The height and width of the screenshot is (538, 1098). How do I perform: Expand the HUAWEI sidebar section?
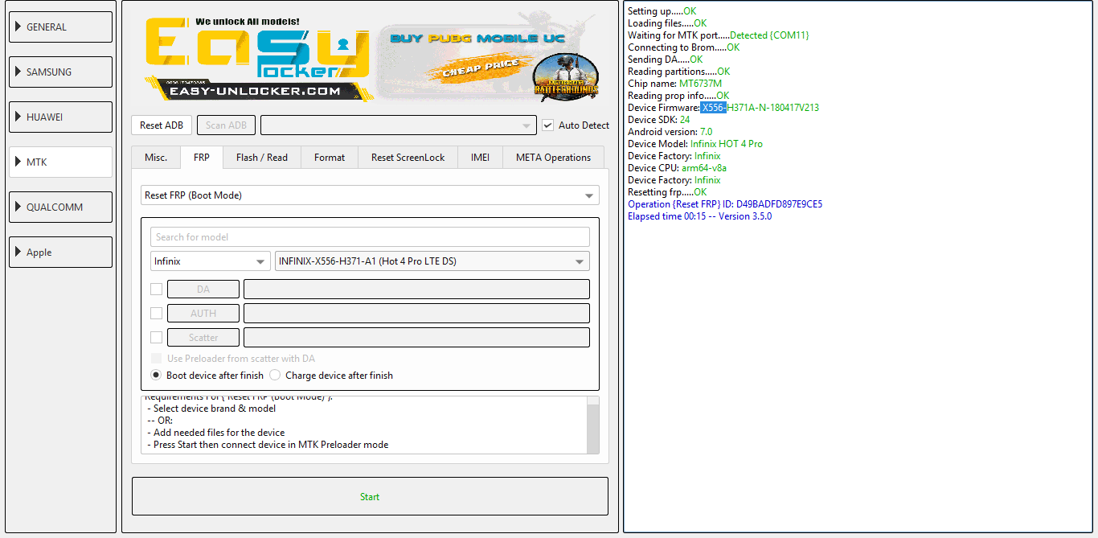pyautogui.click(x=60, y=117)
